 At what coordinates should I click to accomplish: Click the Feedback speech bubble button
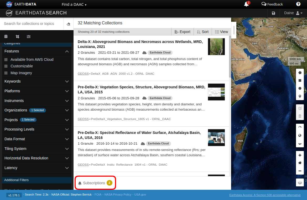coord(272,4)
